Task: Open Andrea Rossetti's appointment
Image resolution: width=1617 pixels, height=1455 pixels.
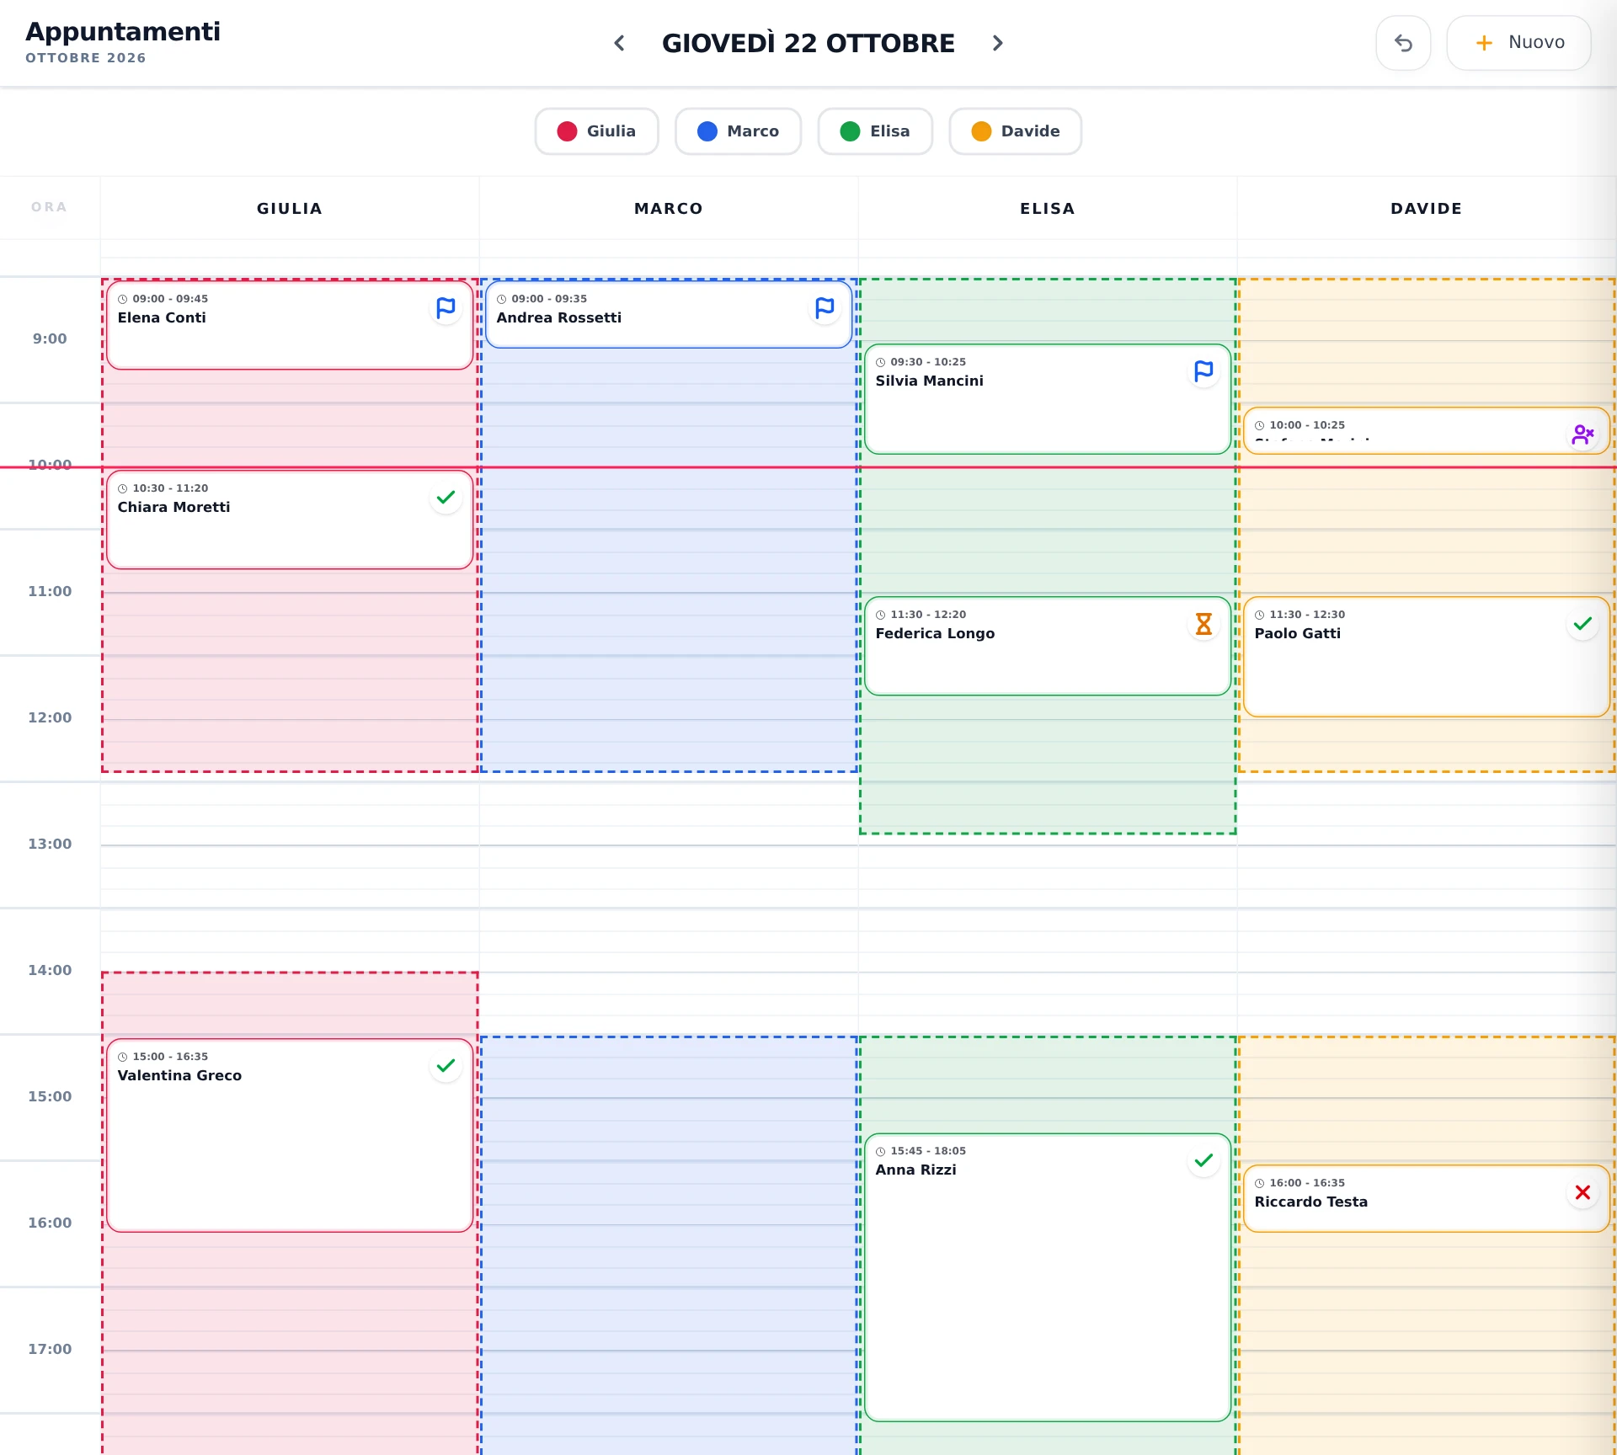Action: point(669,314)
